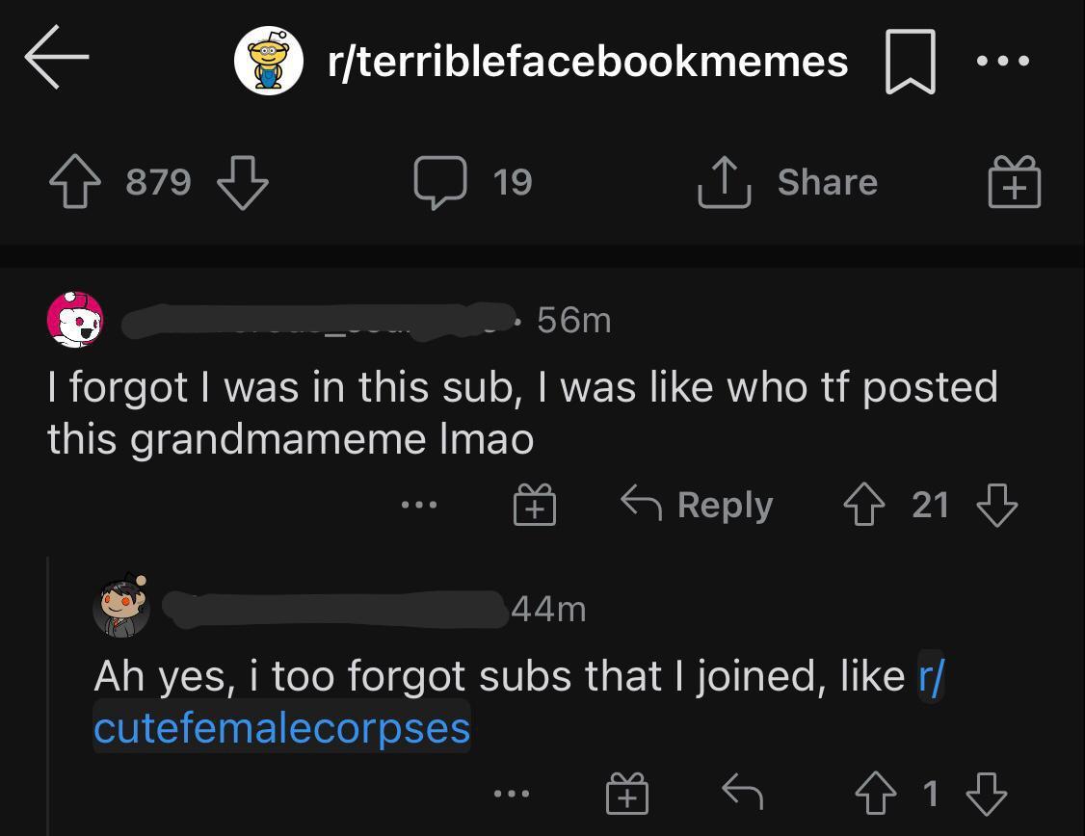Image resolution: width=1085 pixels, height=836 pixels.
Task: Open the r/cutefemalecorpses link
Action: tap(281, 729)
